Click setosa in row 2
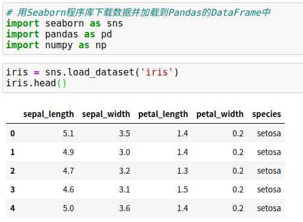 [269, 171]
